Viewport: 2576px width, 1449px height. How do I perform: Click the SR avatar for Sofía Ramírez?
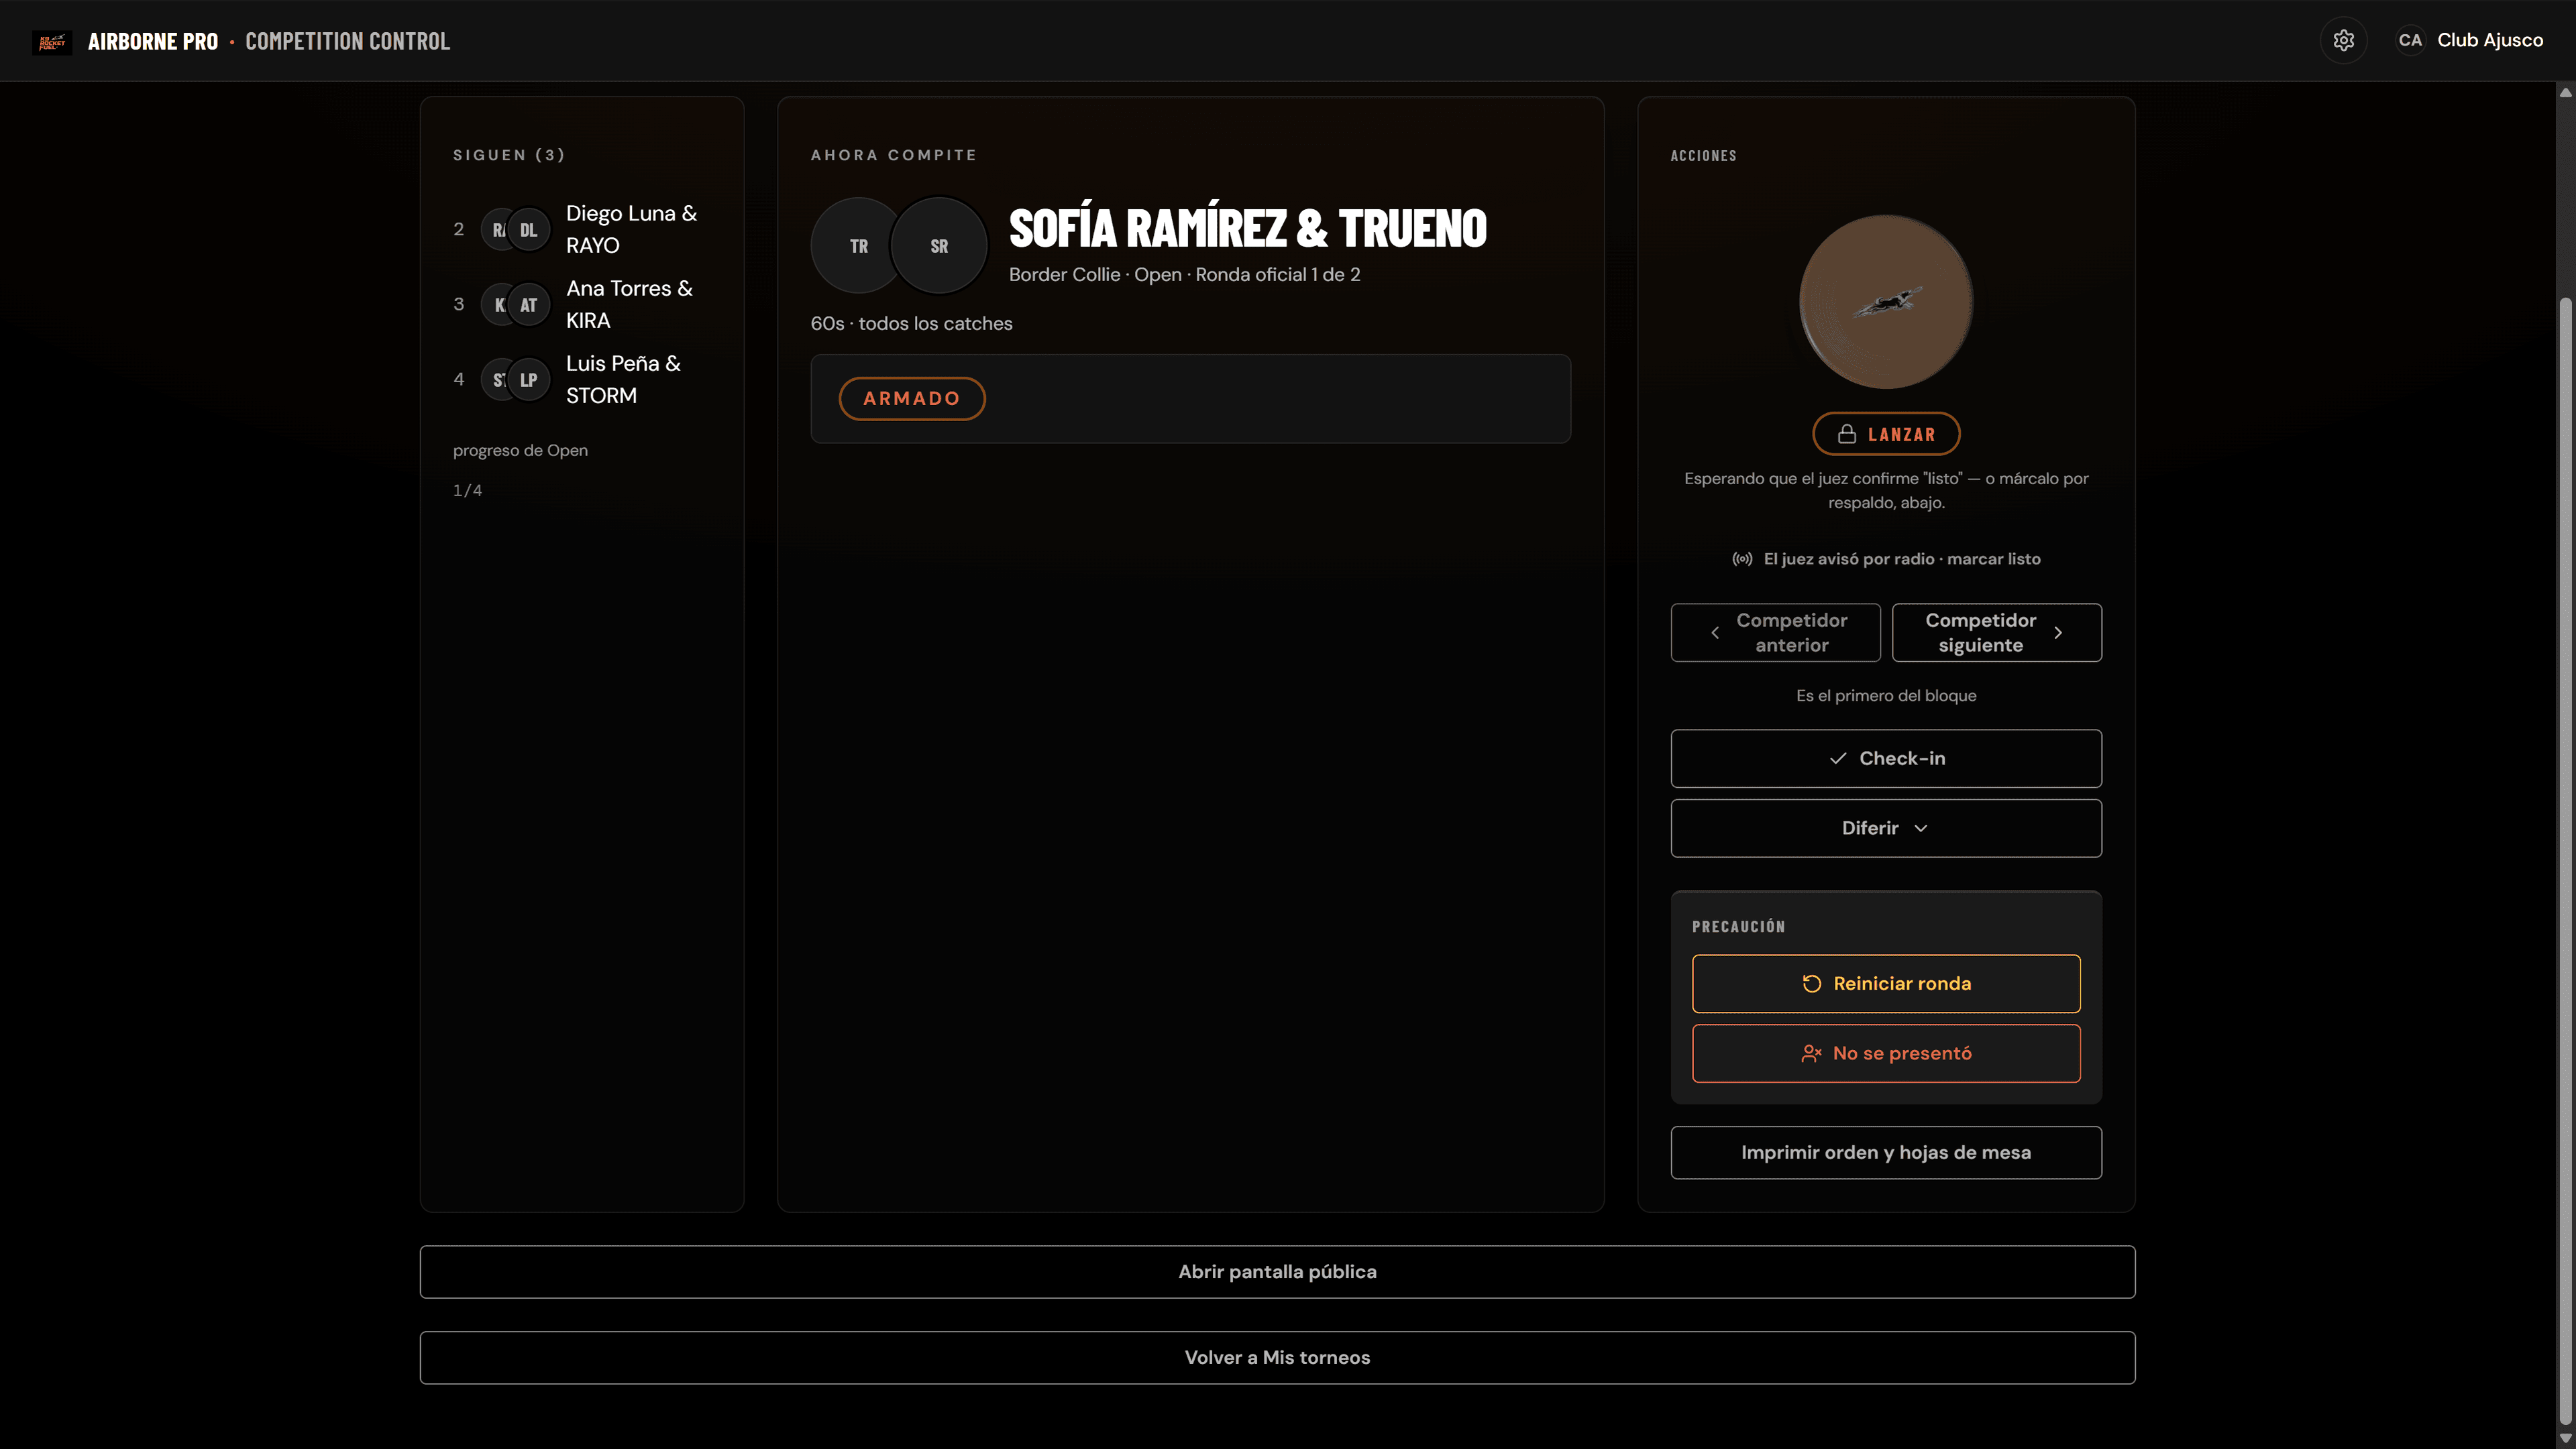pyautogui.click(x=939, y=246)
